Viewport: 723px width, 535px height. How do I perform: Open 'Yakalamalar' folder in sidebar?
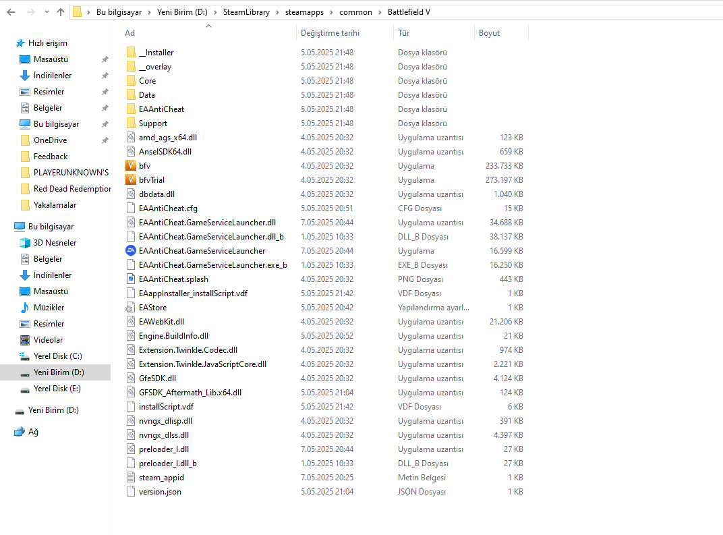click(55, 205)
